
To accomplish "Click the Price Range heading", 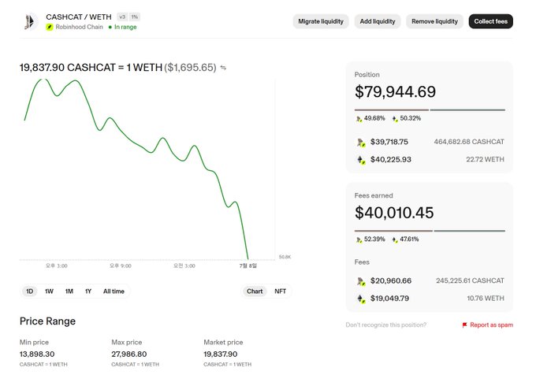I will (47, 321).
